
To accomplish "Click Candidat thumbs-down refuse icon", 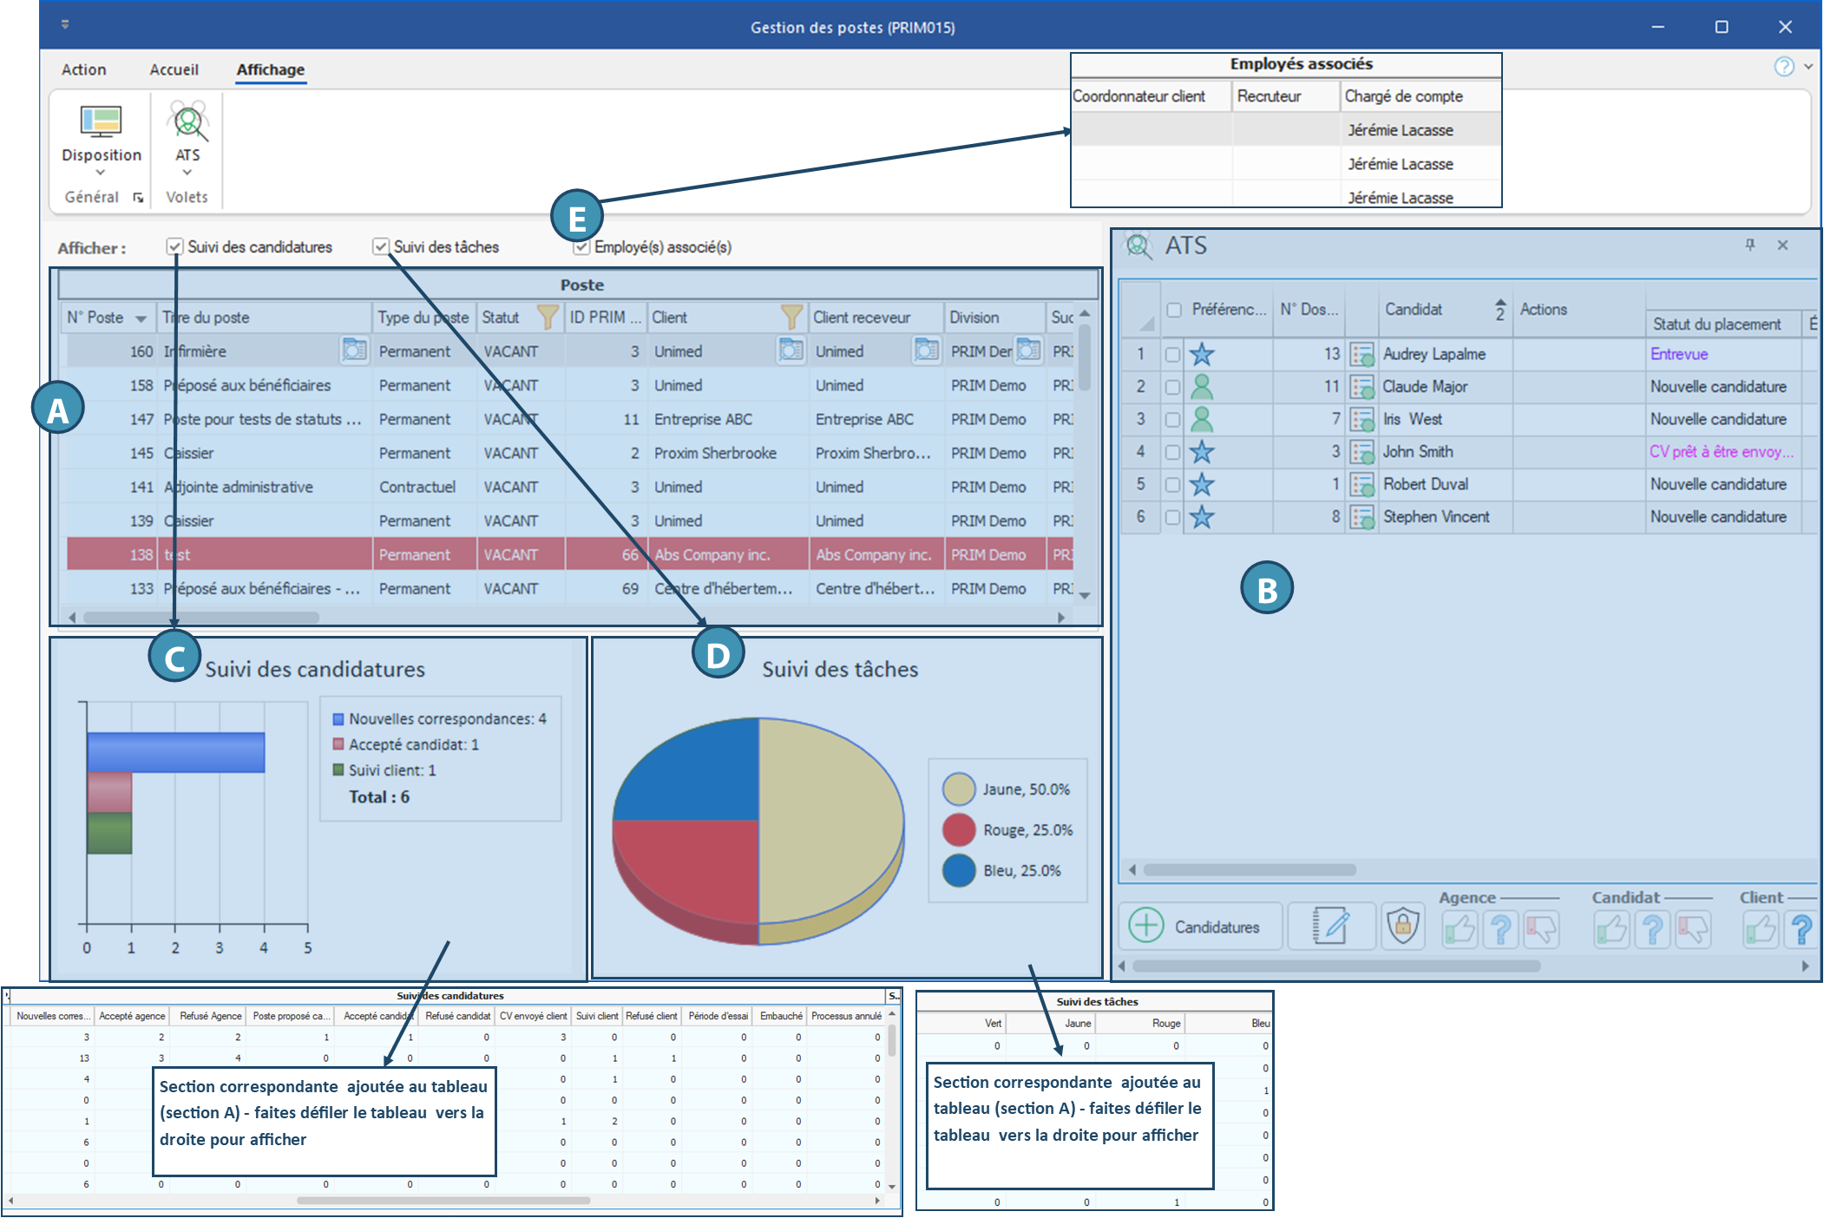I will (1693, 929).
